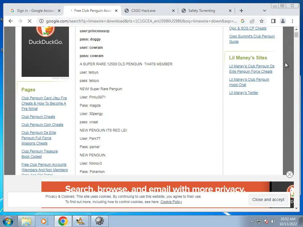Select text 'User: Pinky0971'
This screenshot has height=227, width=303.
(93, 97)
